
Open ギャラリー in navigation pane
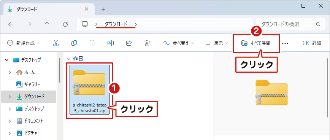(x=29, y=84)
